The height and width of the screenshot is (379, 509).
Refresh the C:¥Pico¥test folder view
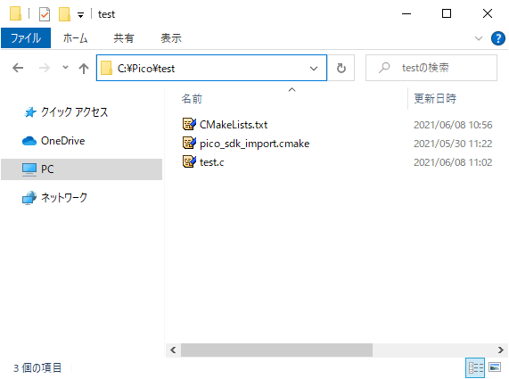[341, 68]
